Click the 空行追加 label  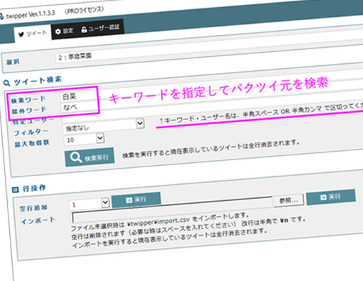point(33,208)
